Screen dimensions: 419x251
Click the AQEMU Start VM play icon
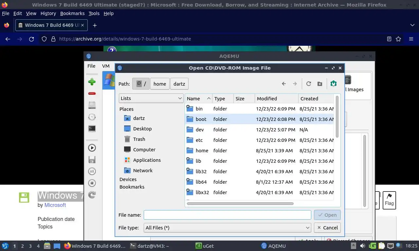click(x=92, y=148)
